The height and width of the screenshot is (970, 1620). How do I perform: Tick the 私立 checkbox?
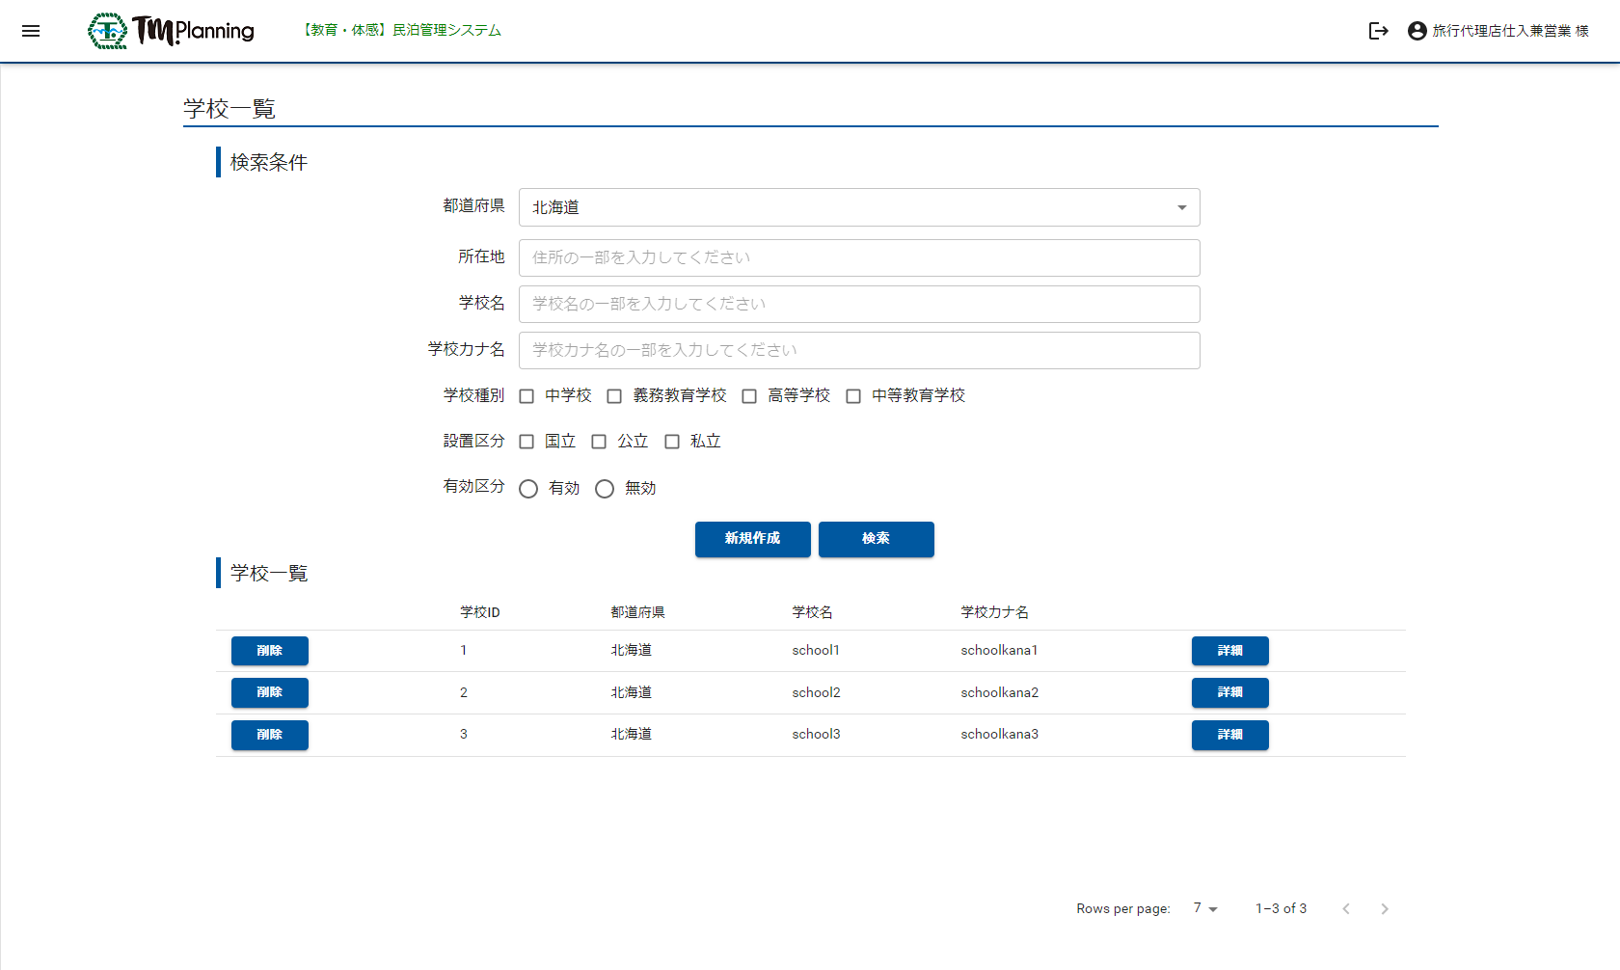click(x=672, y=442)
